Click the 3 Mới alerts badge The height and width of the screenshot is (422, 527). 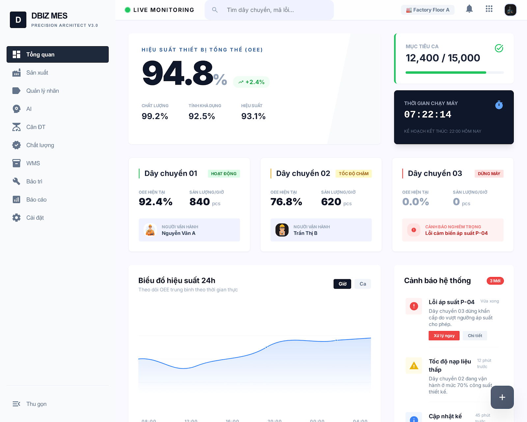tap(495, 281)
